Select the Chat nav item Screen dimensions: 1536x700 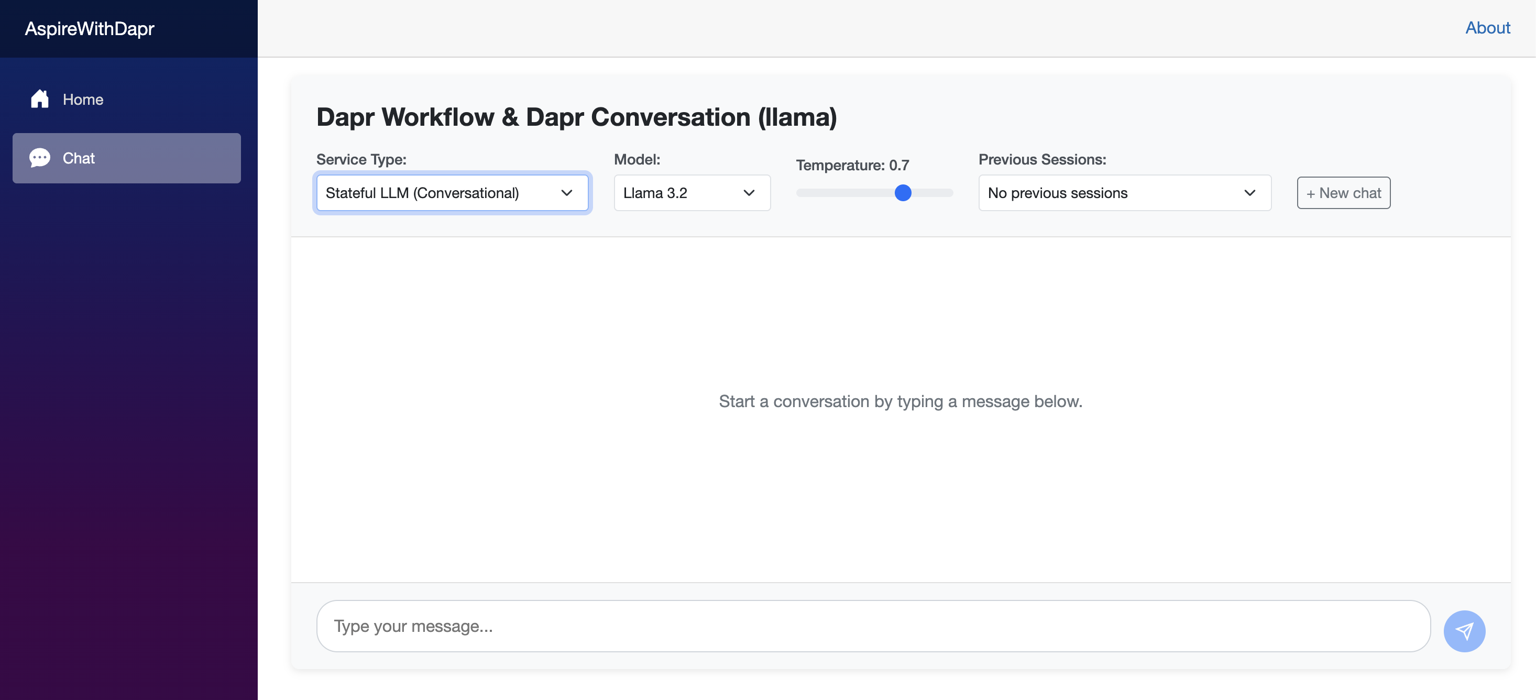coord(126,158)
